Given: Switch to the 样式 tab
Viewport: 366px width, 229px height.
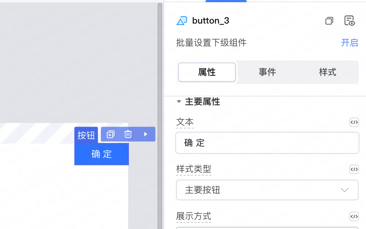Looking at the screenshot, I should click(x=328, y=72).
